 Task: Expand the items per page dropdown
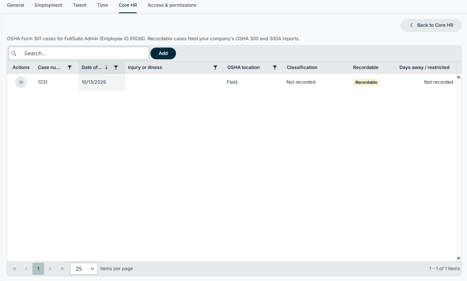click(x=84, y=269)
